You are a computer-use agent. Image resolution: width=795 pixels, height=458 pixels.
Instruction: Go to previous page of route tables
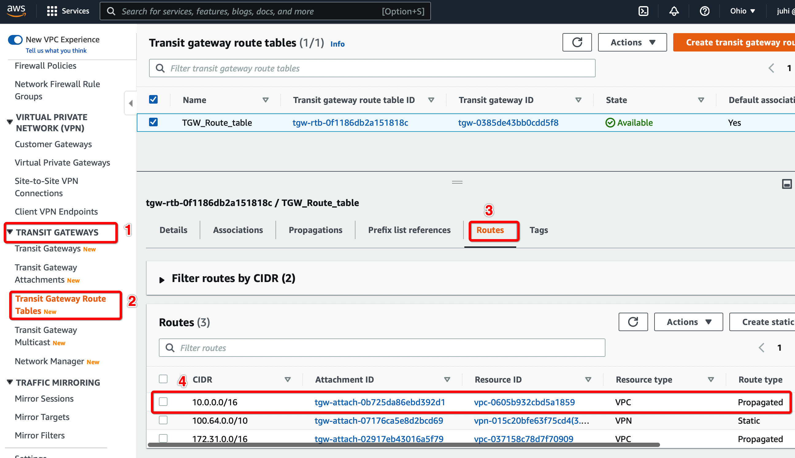coord(771,68)
